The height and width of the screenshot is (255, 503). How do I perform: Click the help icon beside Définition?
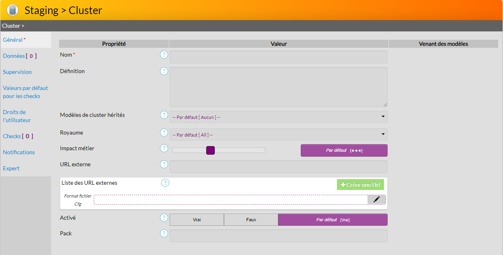pyautogui.click(x=164, y=71)
